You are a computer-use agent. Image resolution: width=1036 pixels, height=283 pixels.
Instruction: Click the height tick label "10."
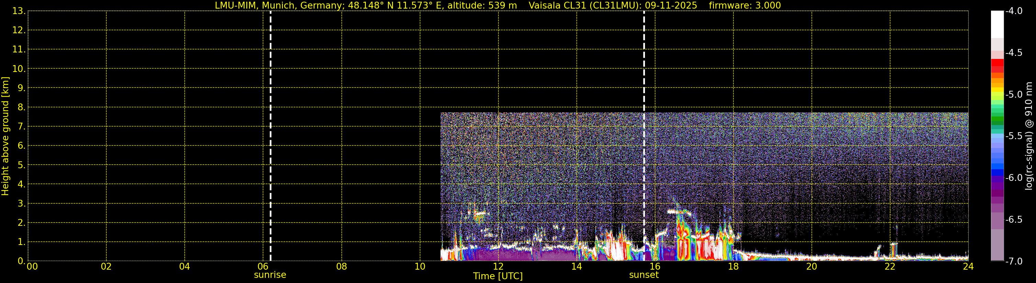[x=19, y=69]
